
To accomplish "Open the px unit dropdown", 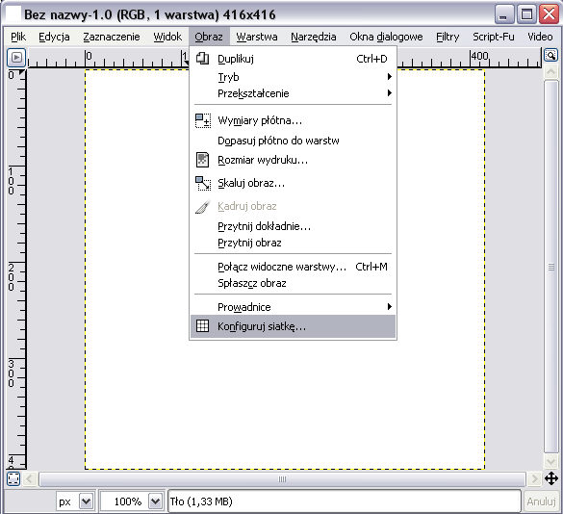I will coord(87,501).
